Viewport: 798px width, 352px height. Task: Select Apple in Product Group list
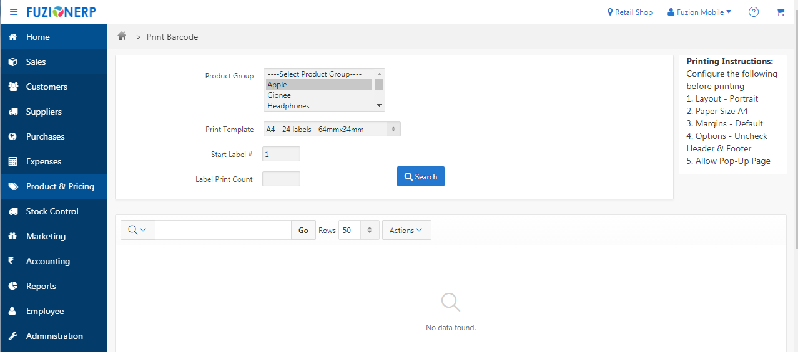(318, 85)
